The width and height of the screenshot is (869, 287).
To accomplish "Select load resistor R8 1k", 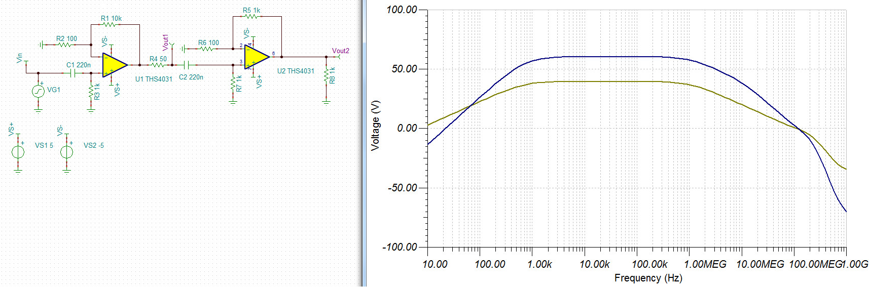I will (327, 76).
